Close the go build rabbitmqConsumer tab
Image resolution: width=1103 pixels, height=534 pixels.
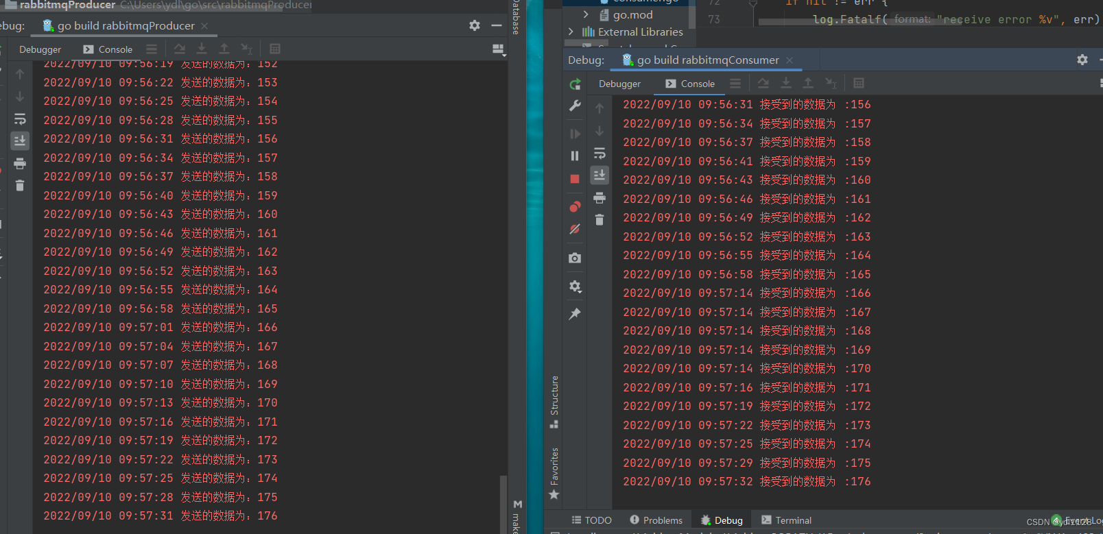pyautogui.click(x=790, y=60)
